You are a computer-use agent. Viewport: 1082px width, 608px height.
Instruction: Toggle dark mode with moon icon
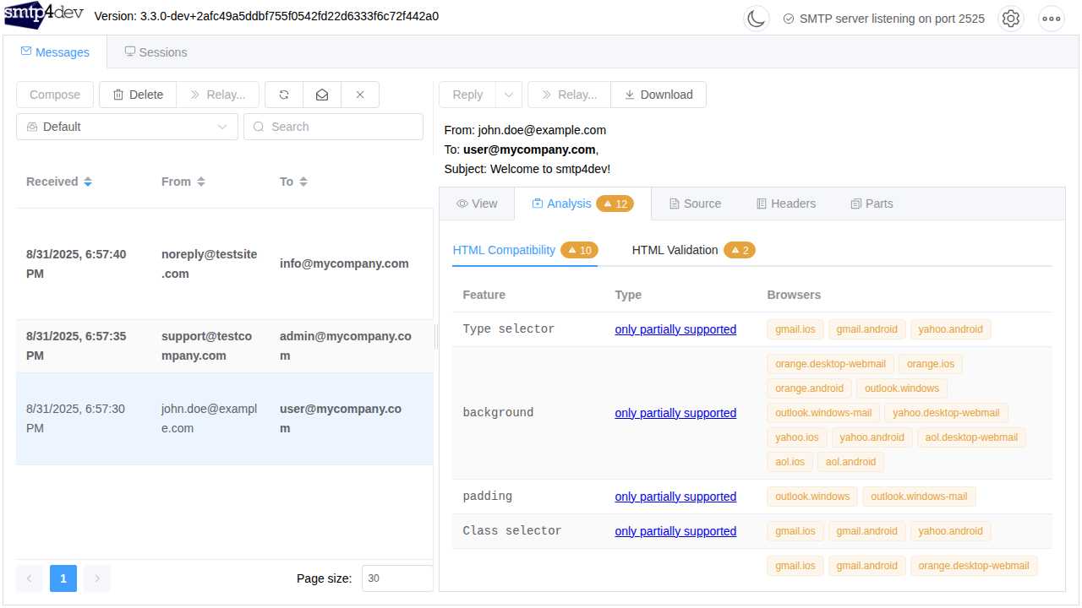[756, 19]
